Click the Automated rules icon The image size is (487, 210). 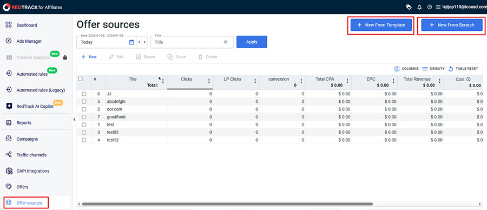(9, 74)
